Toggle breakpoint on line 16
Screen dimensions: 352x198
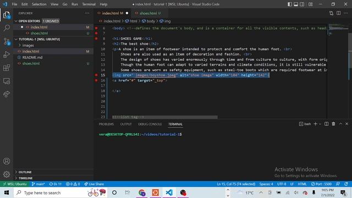pyautogui.click(x=96, y=80)
